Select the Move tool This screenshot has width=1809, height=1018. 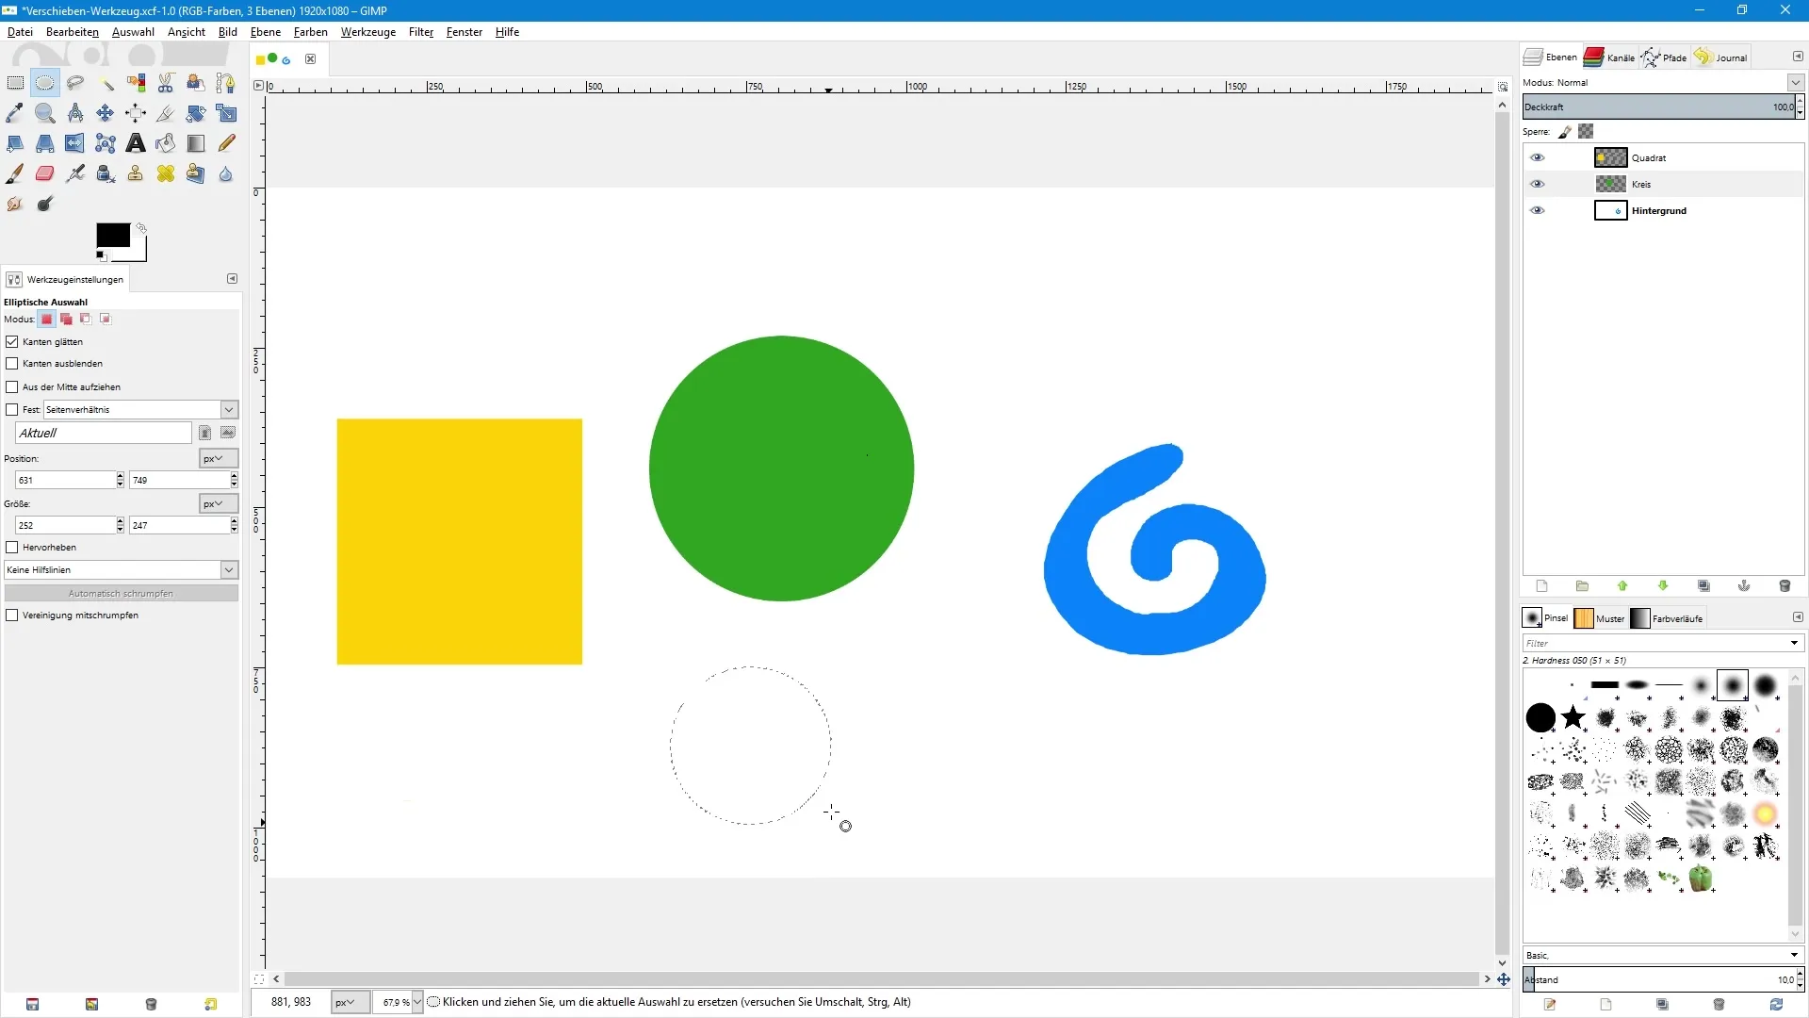(106, 113)
